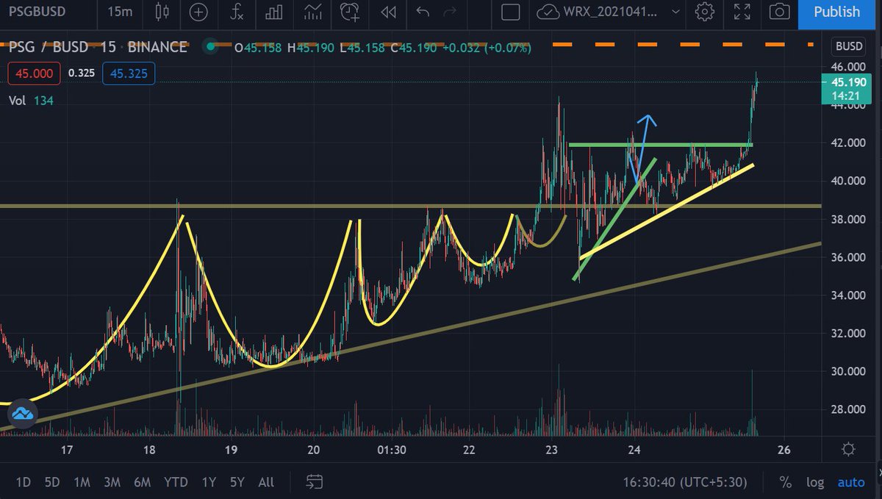This screenshot has width=882, height=499.
Task: Click the 42.000 price axis label
Action: (849, 143)
